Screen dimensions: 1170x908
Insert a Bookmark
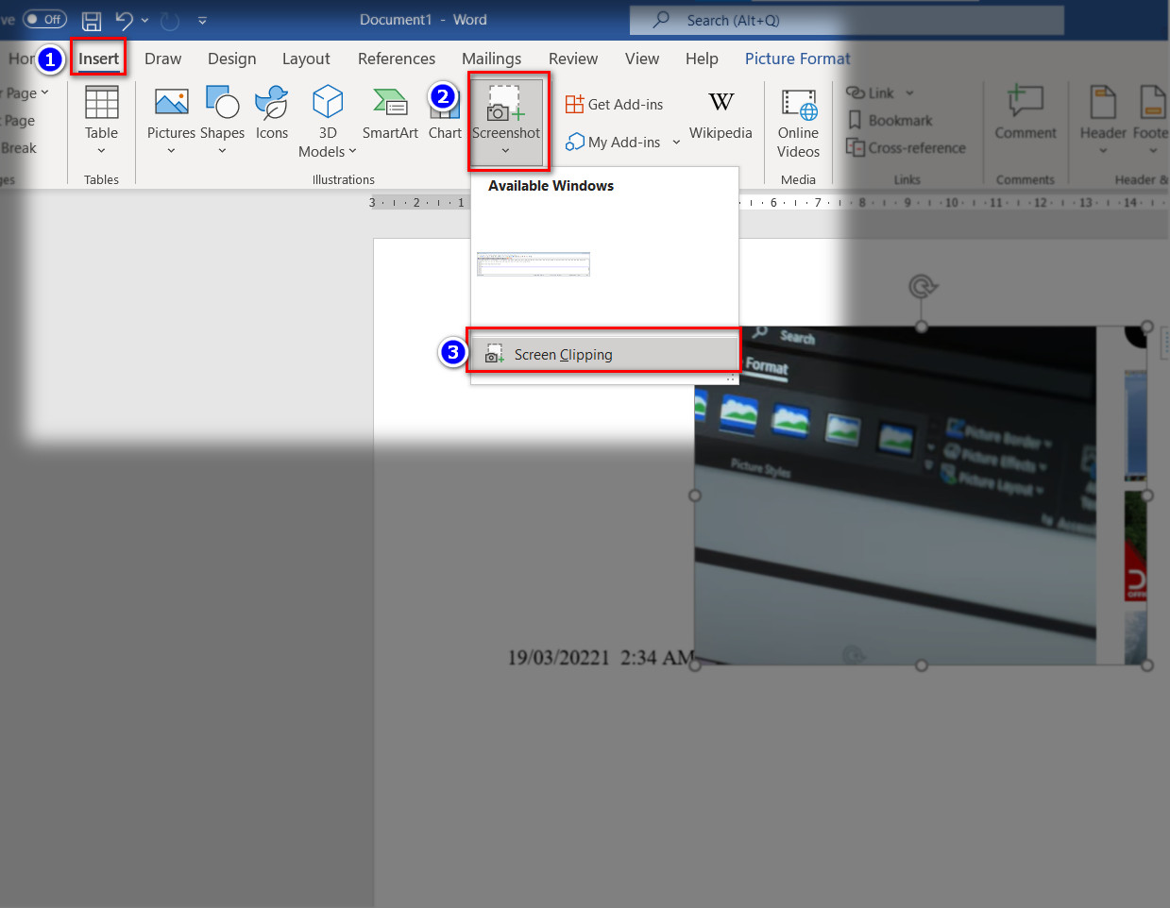pyautogui.click(x=890, y=120)
